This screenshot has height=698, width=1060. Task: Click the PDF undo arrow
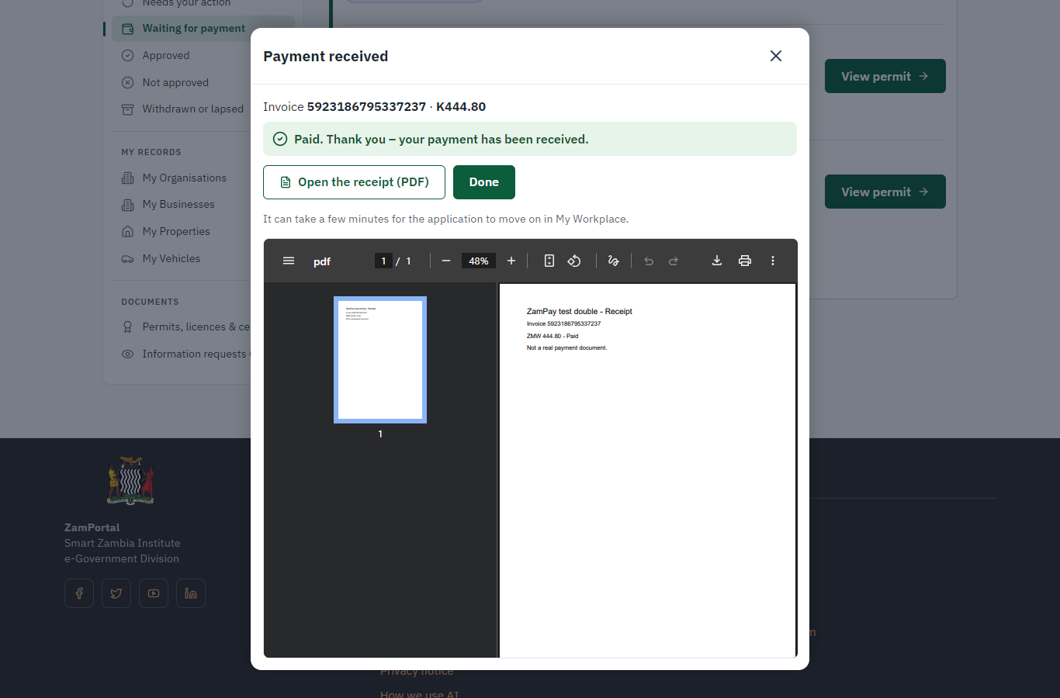point(649,261)
